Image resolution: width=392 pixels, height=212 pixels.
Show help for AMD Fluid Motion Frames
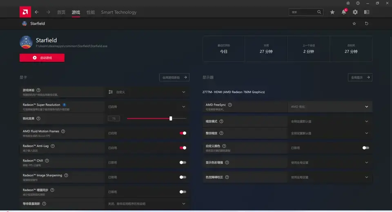63,131
